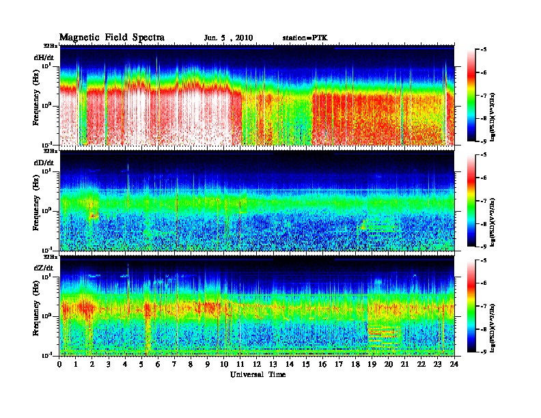Click hour 3 on the time axis
The width and height of the screenshot is (541, 418).
click(109, 365)
